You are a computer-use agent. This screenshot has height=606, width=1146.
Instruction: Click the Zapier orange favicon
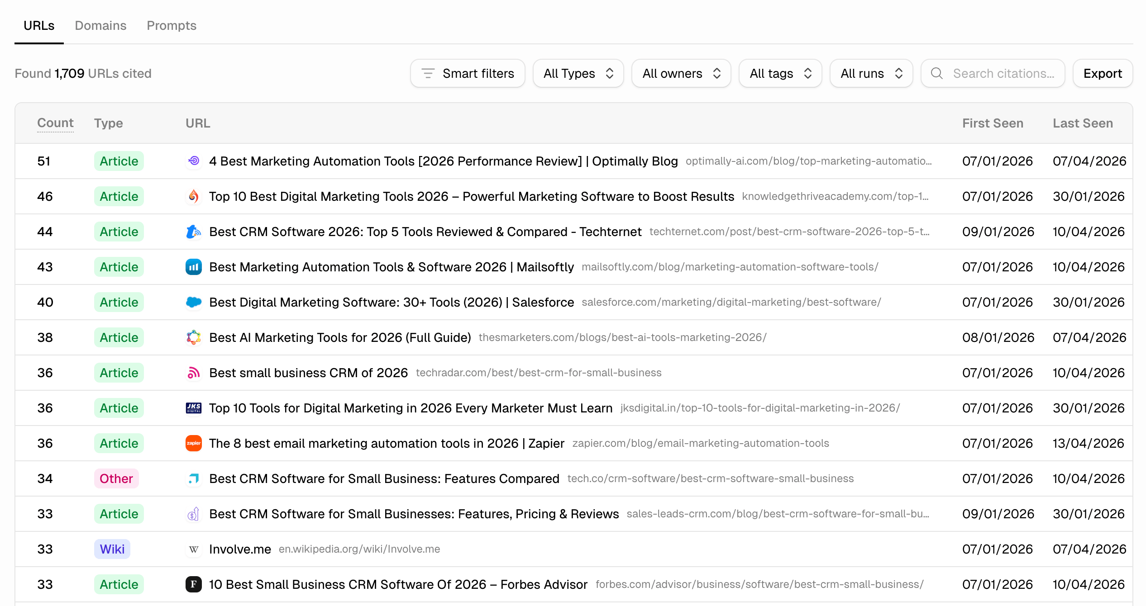coord(194,443)
